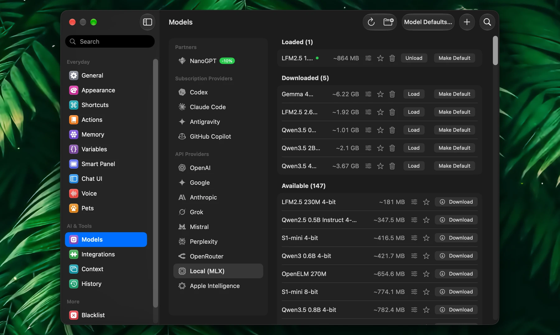Open the Model Defaults... menu button

click(x=428, y=22)
